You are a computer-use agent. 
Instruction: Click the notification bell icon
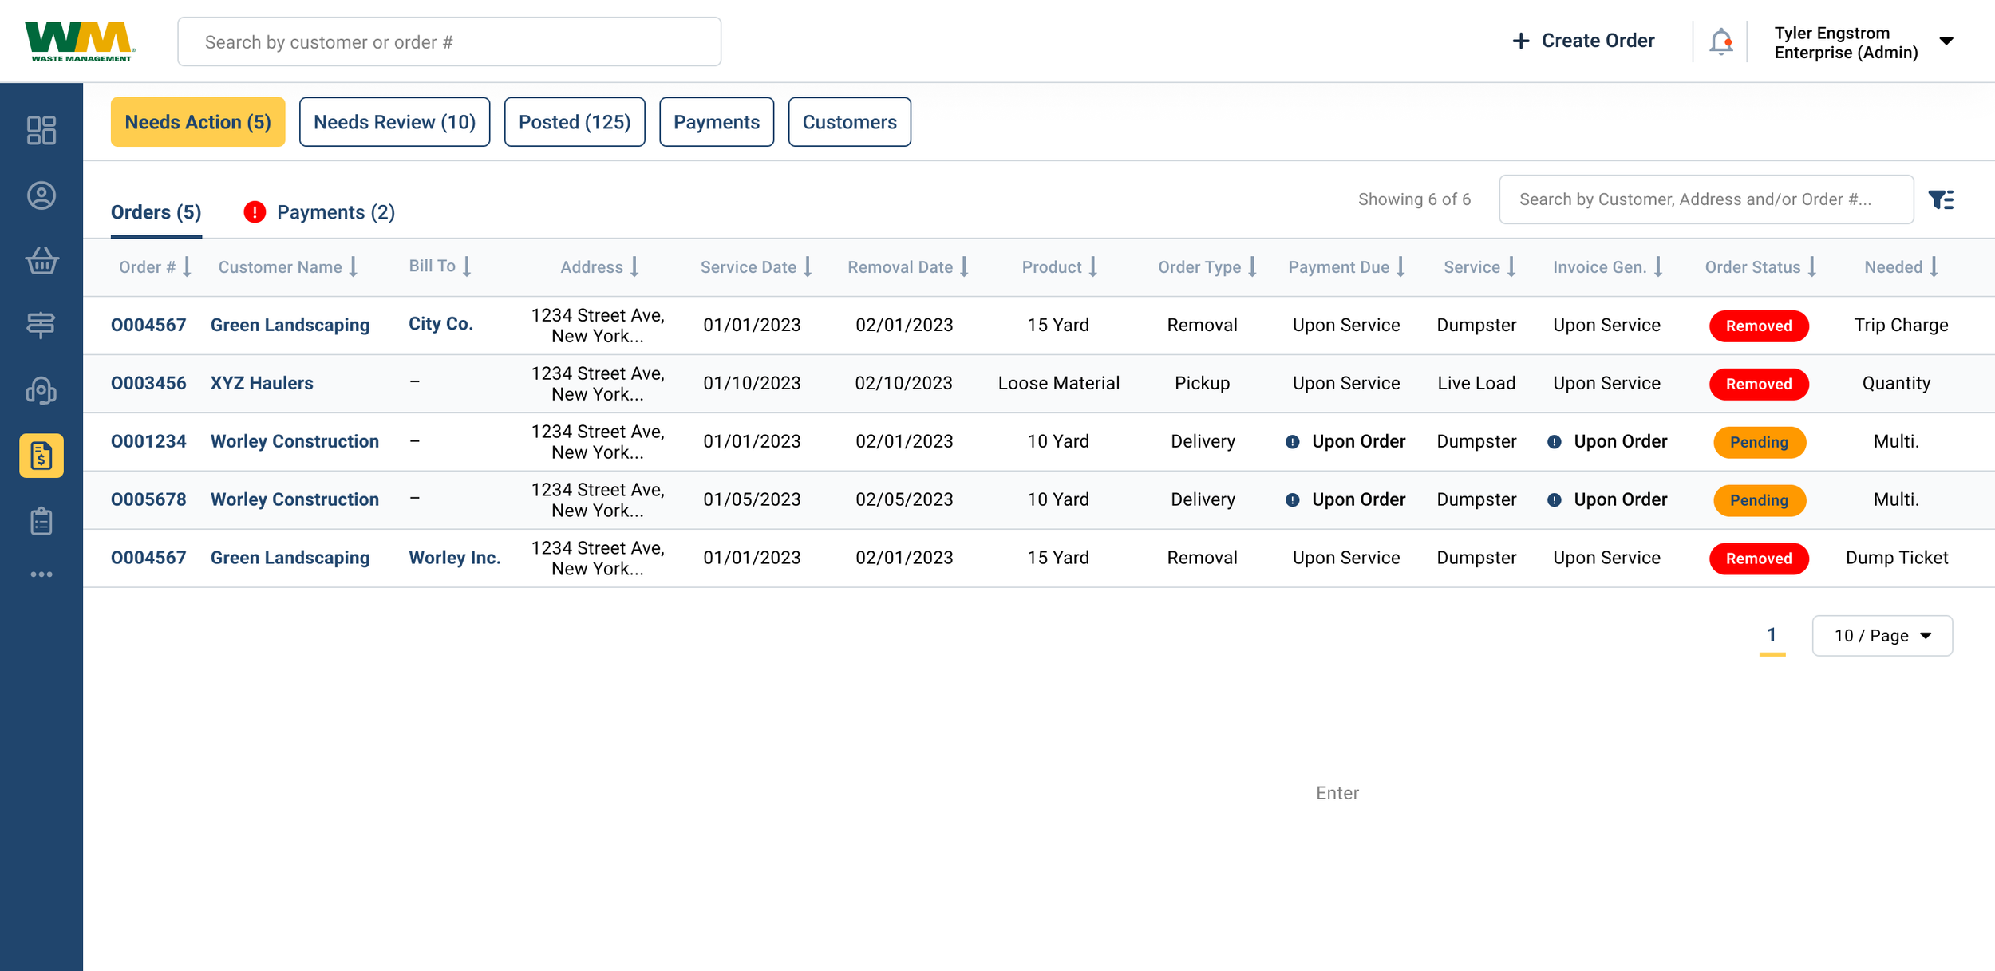1720,41
